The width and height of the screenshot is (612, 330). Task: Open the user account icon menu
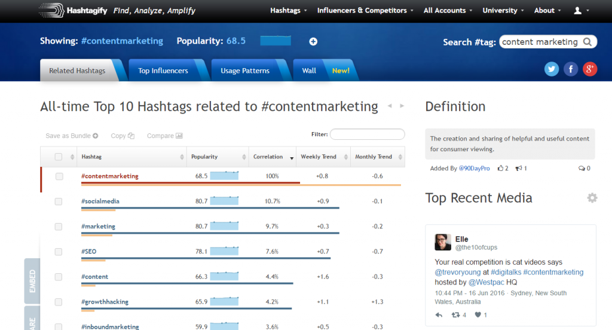point(581,11)
